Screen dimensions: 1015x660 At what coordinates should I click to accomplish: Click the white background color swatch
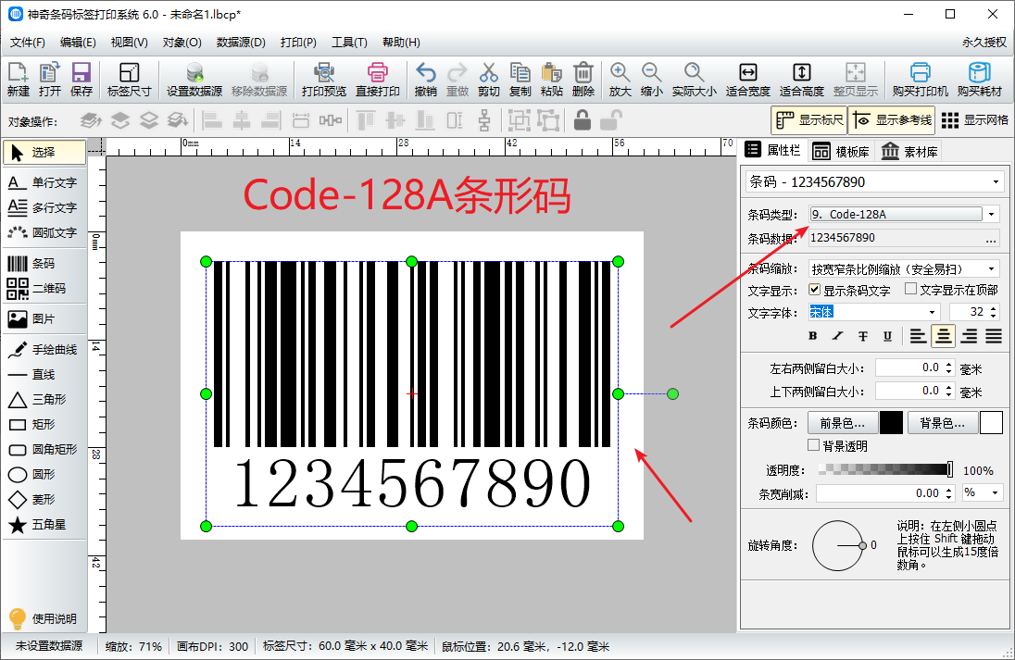click(x=991, y=423)
